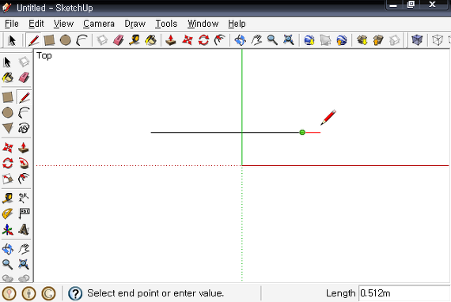This screenshot has height=302, width=451.
Task: Pick Paint Bucket in top toolbar
Action: pos(150,40)
